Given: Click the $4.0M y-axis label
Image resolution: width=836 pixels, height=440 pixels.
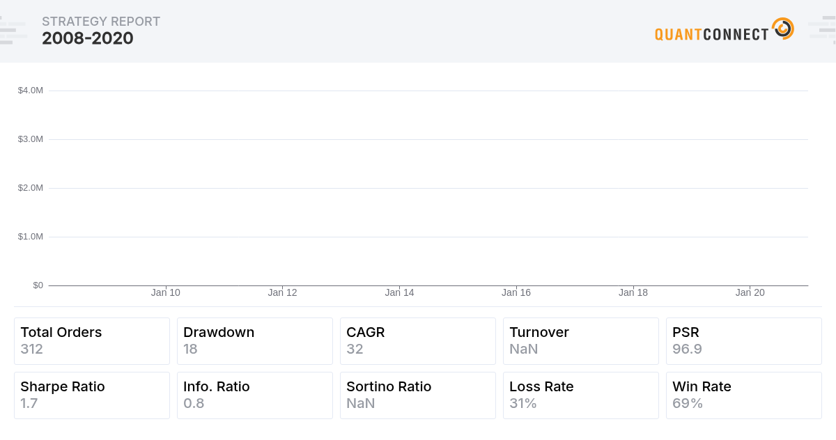Looking at the screenshot, I should point(31,91).
